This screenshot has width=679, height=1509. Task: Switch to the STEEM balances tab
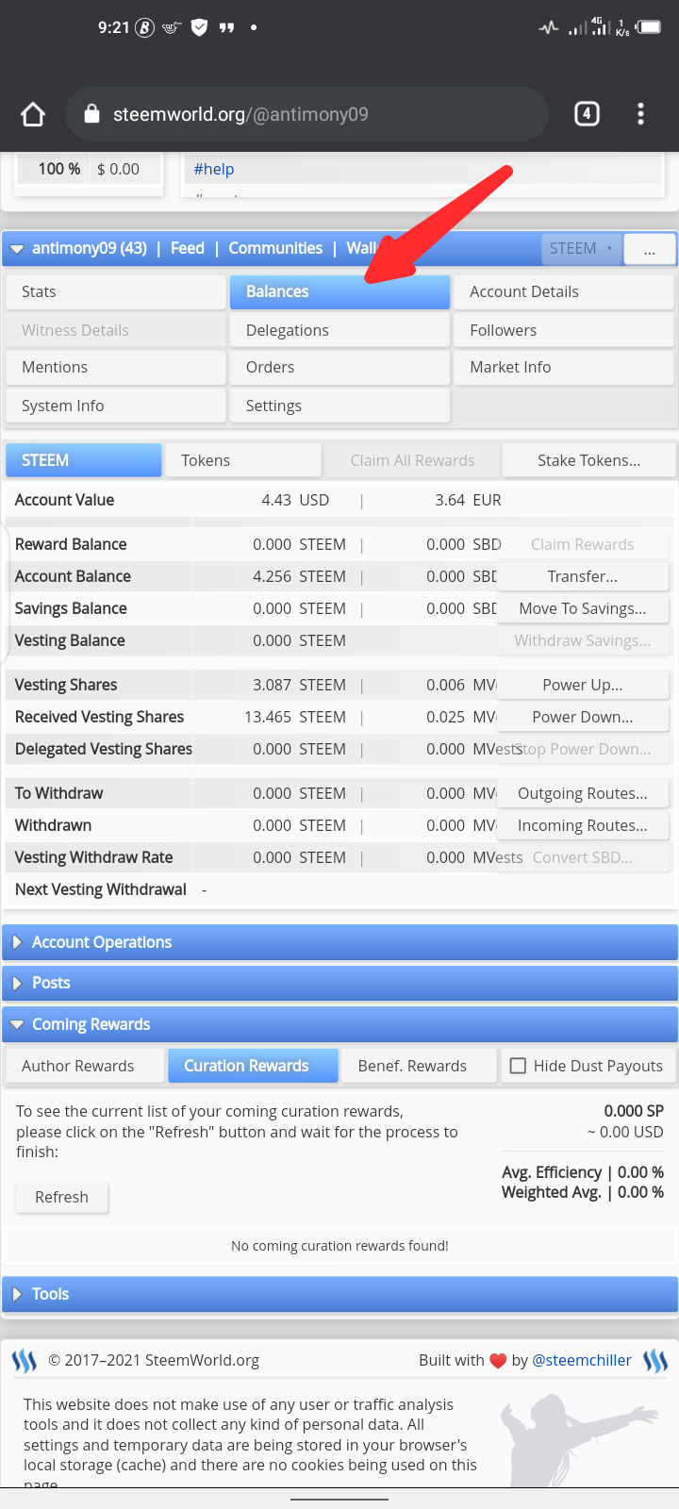pos(84,460)
